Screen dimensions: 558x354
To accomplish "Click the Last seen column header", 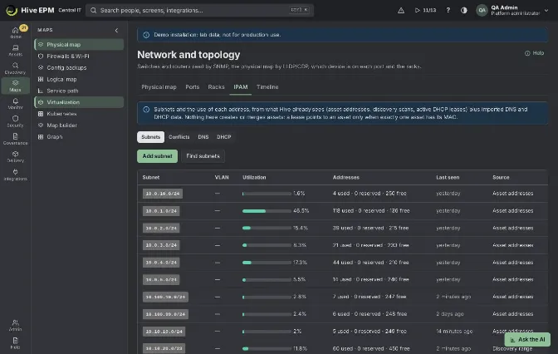I will pos(448,177).
